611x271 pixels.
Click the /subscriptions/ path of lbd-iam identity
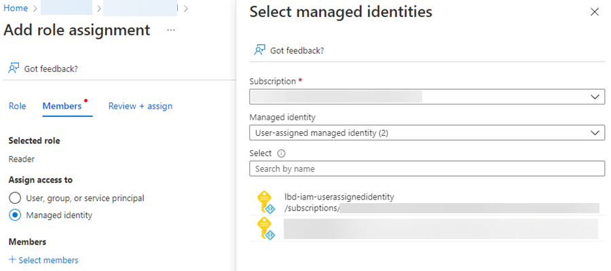pos(312,209)
